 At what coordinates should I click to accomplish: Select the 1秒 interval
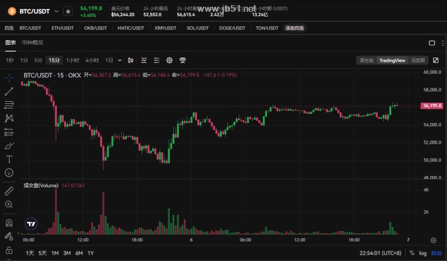[9, 60]
